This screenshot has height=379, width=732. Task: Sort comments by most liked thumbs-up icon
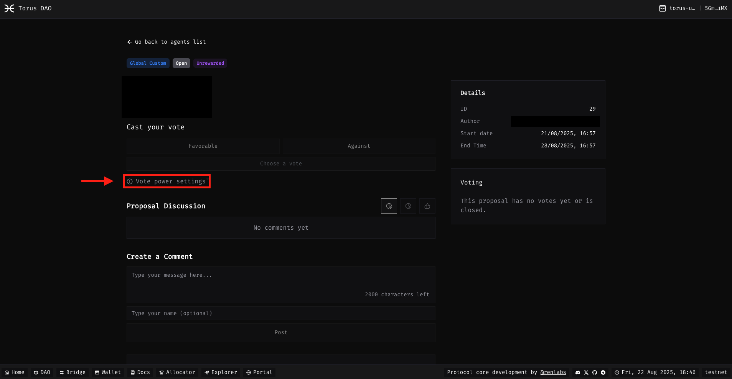427,206
